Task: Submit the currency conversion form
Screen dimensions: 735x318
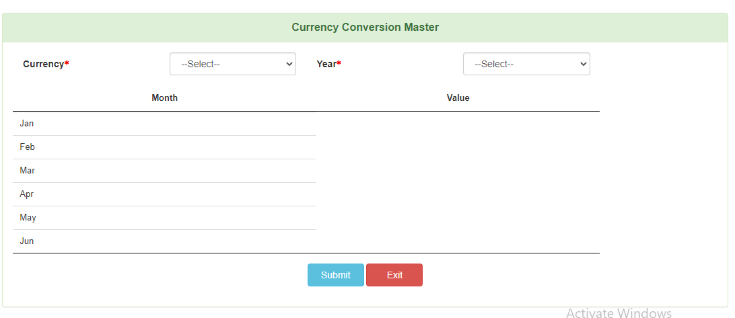Action: 336,275
